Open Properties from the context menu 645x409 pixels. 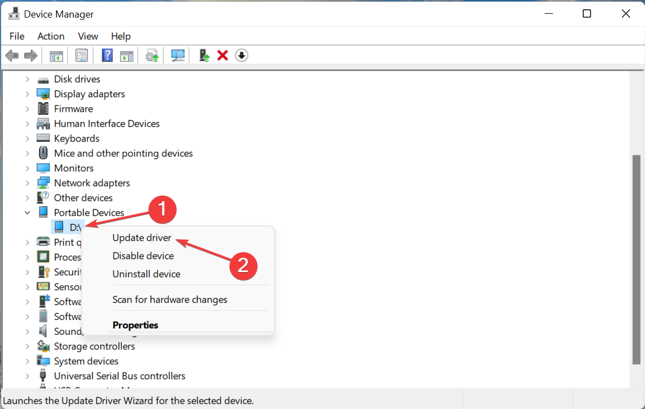click(x=135, y=325)
